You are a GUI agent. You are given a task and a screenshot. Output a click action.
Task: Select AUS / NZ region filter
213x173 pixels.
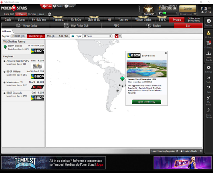click(x=63, y=36)
